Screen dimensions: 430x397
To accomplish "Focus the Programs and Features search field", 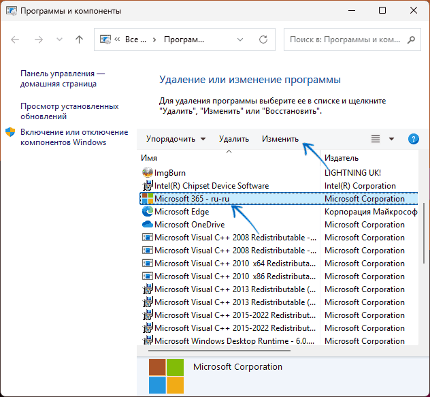I will [x=352, y=39].
